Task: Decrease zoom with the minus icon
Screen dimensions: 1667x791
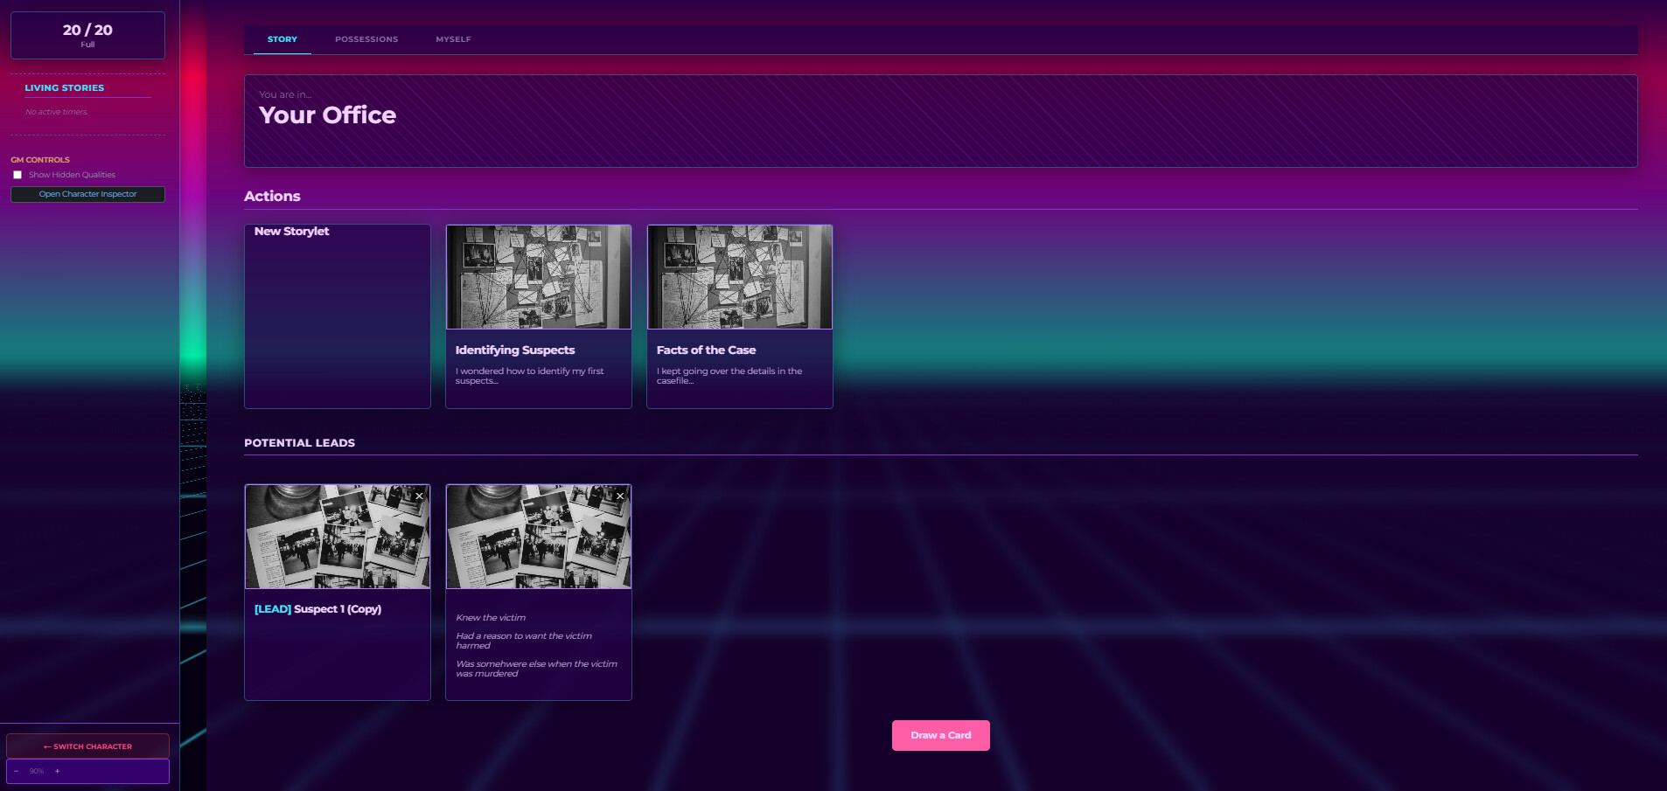Action: (16, 771)
